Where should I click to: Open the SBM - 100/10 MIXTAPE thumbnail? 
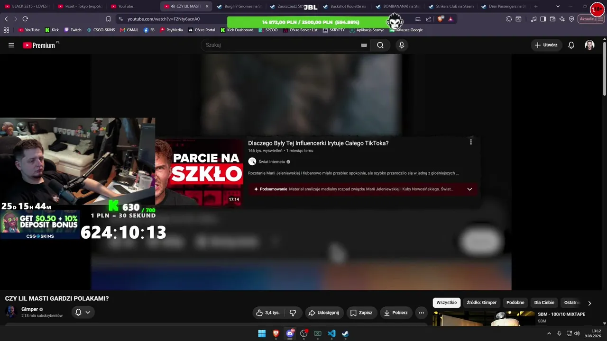(484, 318)
